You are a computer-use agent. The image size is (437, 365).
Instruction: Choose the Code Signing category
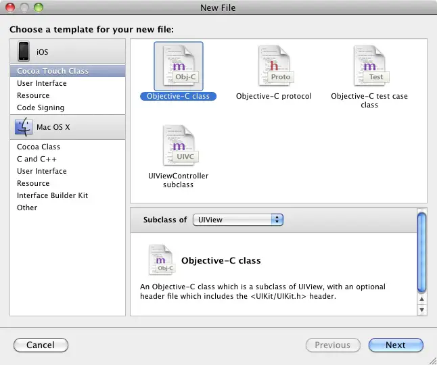click(41, 107)
